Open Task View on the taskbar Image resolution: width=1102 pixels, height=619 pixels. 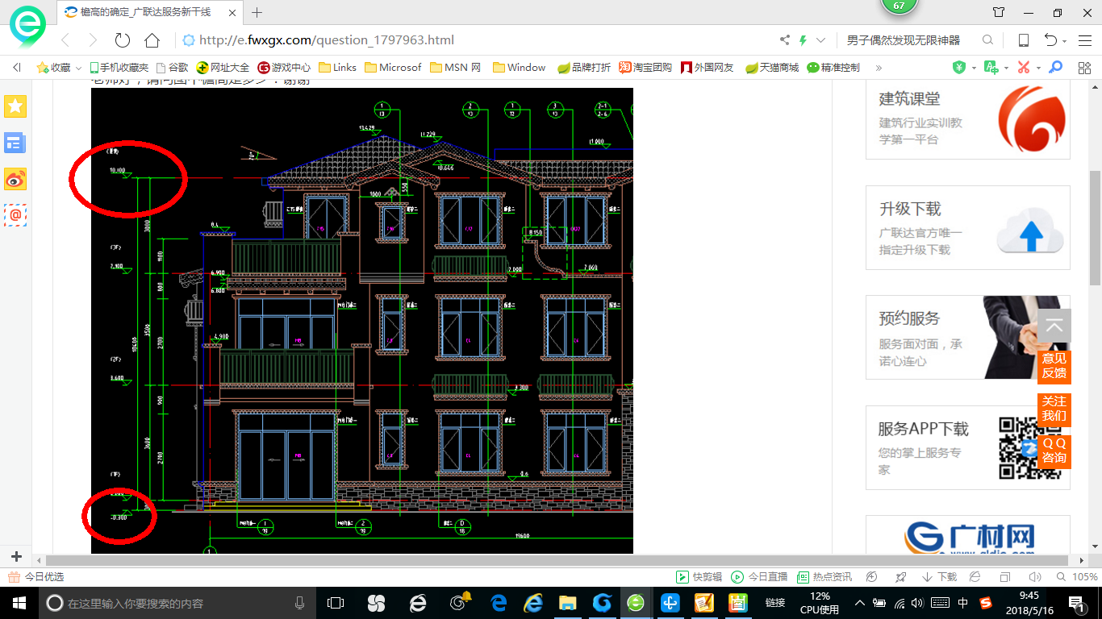[x=335, y=603]
